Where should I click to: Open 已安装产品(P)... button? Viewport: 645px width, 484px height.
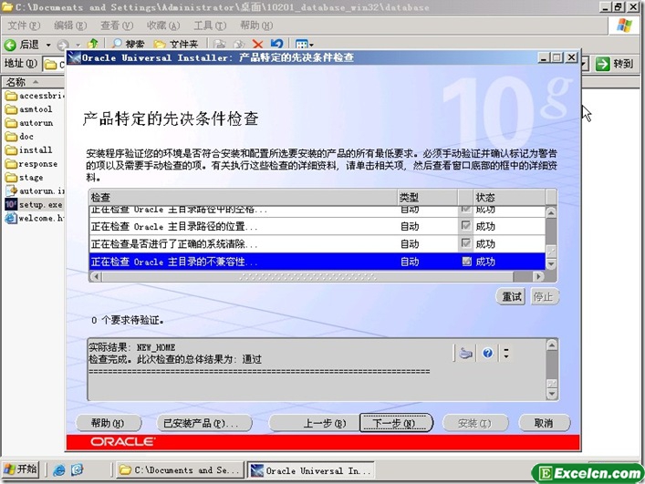(x=204, y=423)
